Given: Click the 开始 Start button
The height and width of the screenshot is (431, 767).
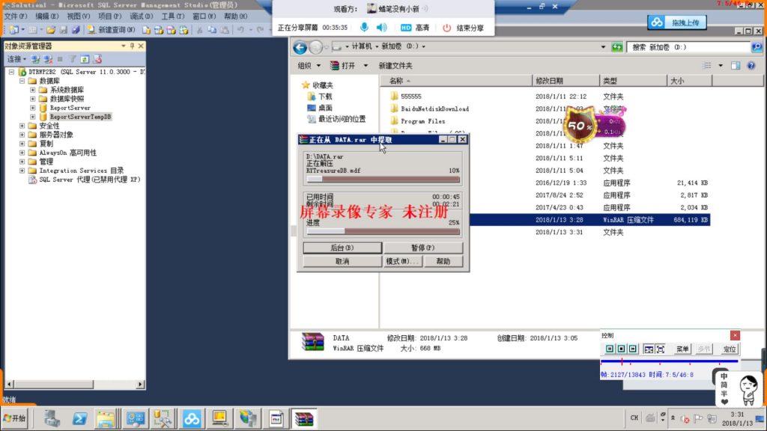Looking at the screenshot, I should click(x=16, y=418).
